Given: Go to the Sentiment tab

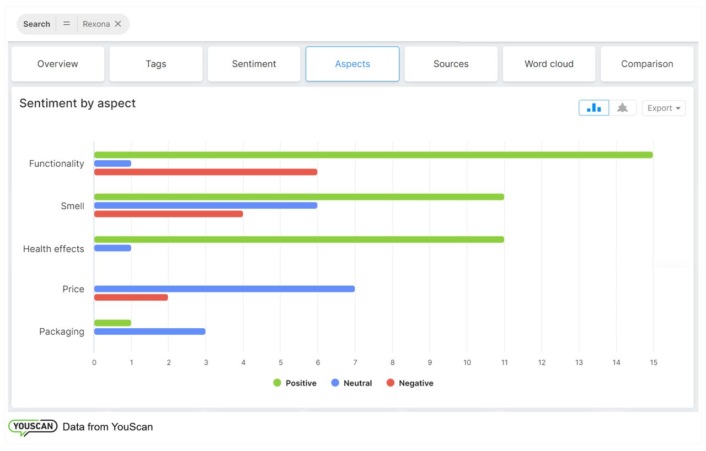Looking at the screenshot, I should click(254, 64).
